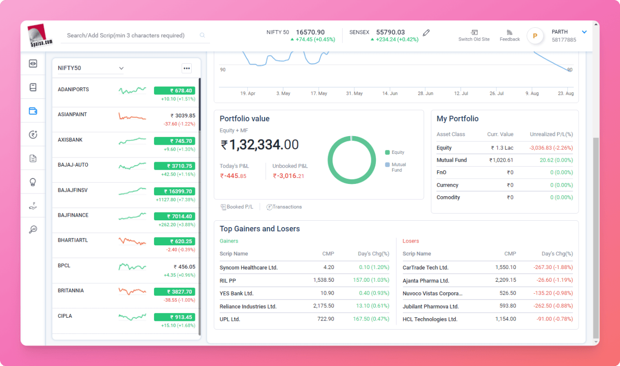Open the lightbulb ideas icon in sidebar
The width and height of the screenshot is (620, 366).
coord(33,182)
